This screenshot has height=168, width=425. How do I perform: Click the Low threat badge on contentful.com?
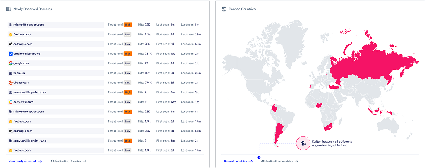[x=127, y=102]
